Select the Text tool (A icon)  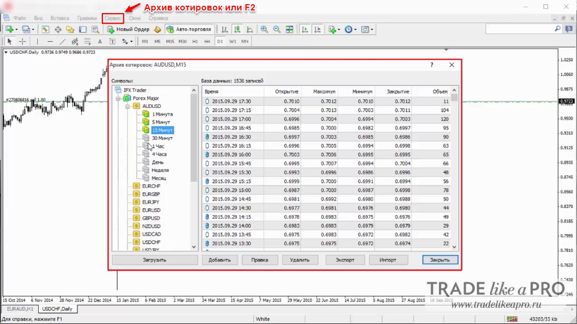pos(100,41)
